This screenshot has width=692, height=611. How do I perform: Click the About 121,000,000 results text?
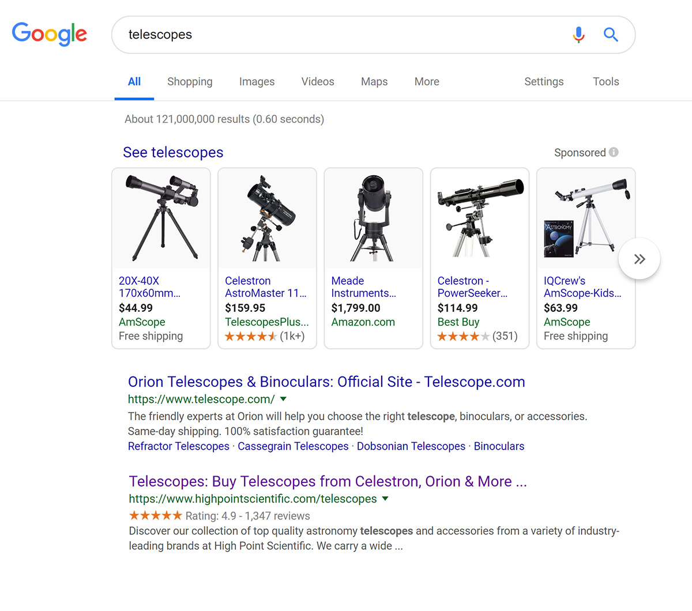(x=224, y=119)
